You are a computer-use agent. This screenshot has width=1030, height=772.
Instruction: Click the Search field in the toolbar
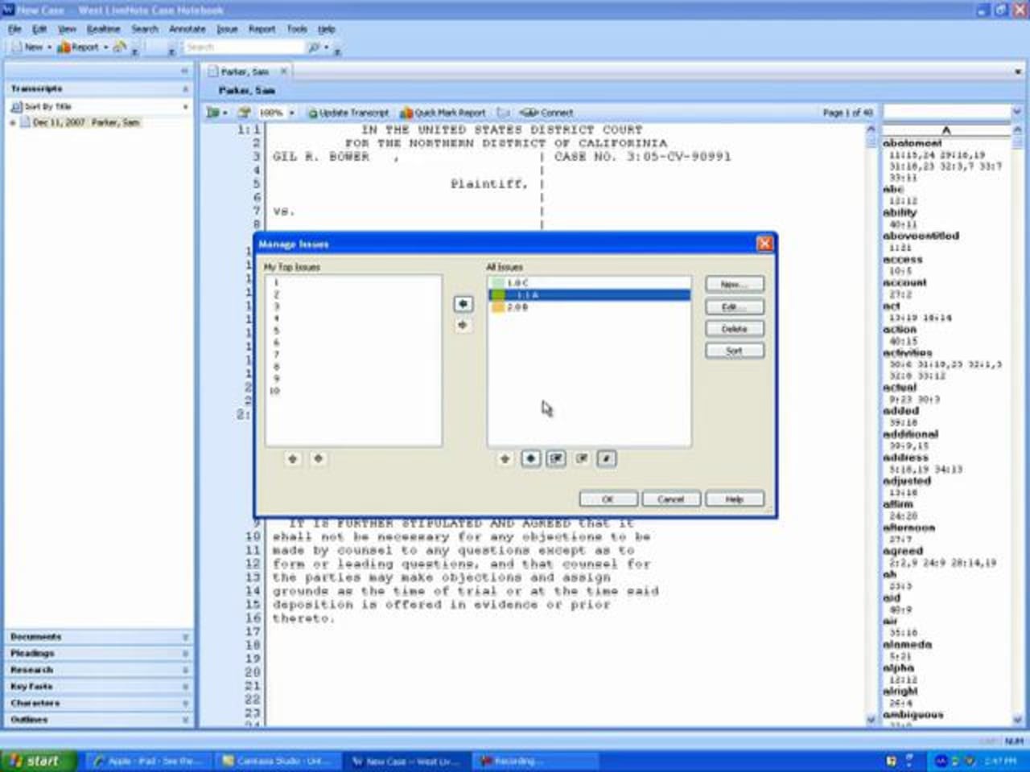click(244, 47)
